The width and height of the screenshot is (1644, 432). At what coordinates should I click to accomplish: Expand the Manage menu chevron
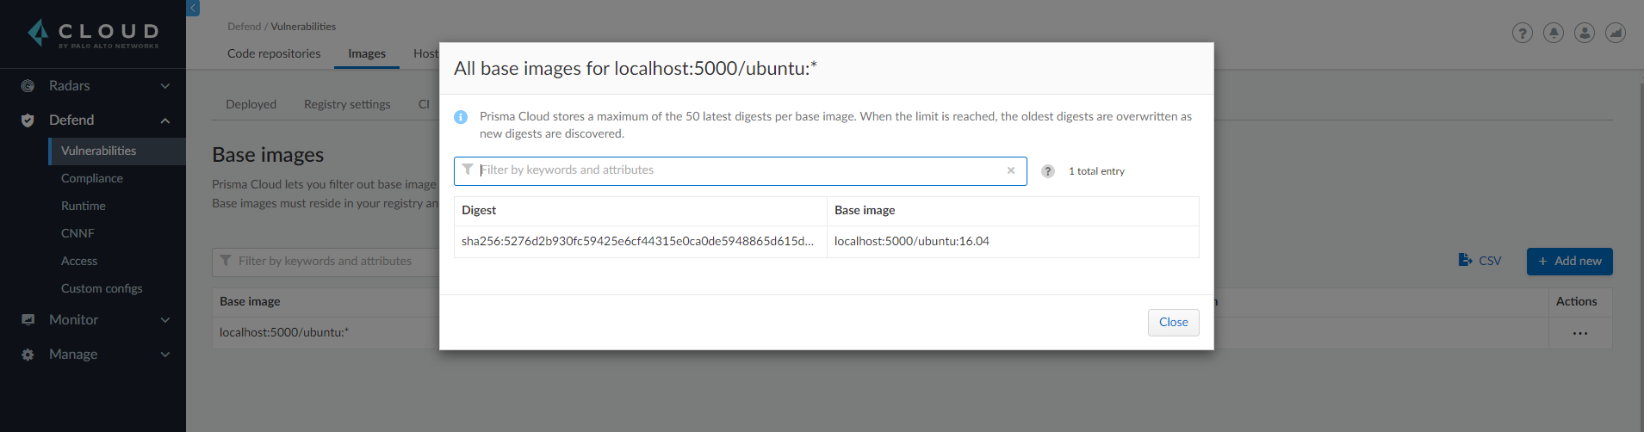click(x=165, y=355)
